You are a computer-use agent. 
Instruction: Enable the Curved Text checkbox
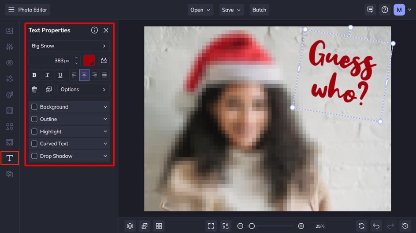[34, 143]
